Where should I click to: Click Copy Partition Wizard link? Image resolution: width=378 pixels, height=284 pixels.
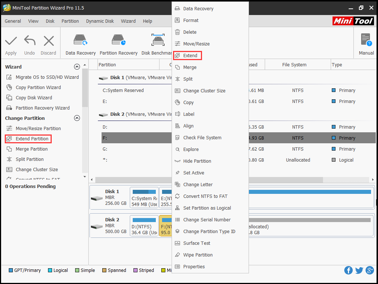pos(38,88)
